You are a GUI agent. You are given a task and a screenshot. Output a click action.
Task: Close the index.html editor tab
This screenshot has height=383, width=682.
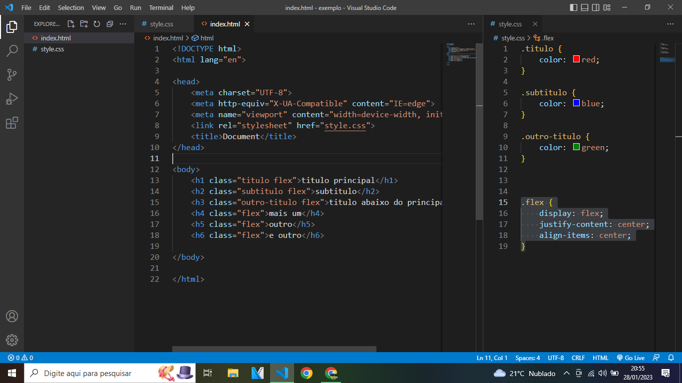(x=247, y=24)
